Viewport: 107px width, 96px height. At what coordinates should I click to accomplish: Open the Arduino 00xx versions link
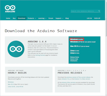tap(69, 82)
